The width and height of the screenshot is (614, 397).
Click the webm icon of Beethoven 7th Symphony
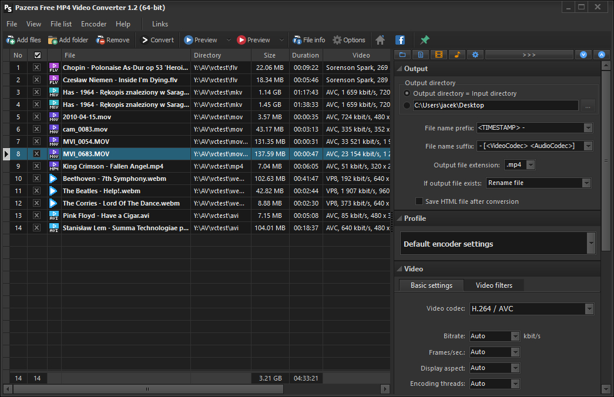[x=53, y=179]
